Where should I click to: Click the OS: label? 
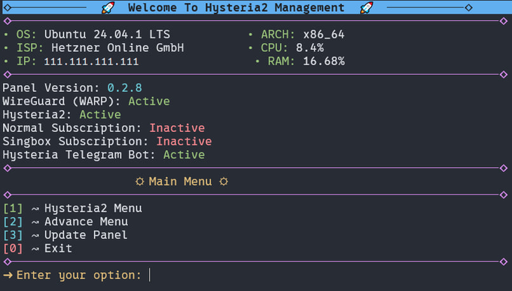click(x=26, y=35)
